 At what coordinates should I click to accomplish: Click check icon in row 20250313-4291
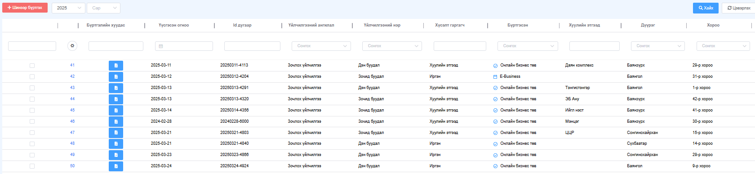(x=495, y=88)
